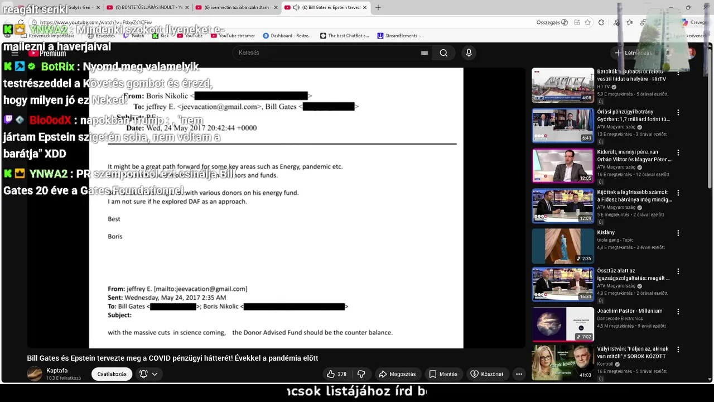Image resolution: width=714 pixels, height=402 pixels.
Task: Open options menu for Össztűz alatt video
Action: (x=678, y=271)
